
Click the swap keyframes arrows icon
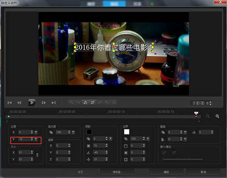click(92, 102)
